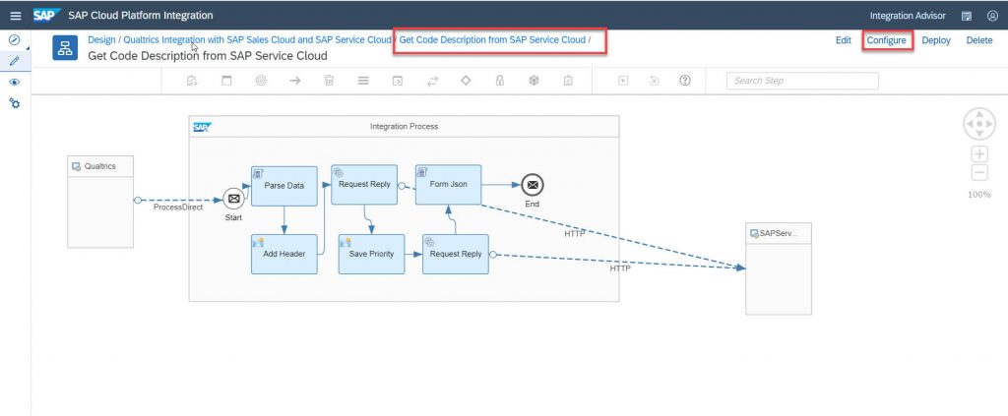Image resolution: width=1008 pixels, height=416 pixels.
Task: Select the Events circle palette icon
Action: tap(260, 81)
